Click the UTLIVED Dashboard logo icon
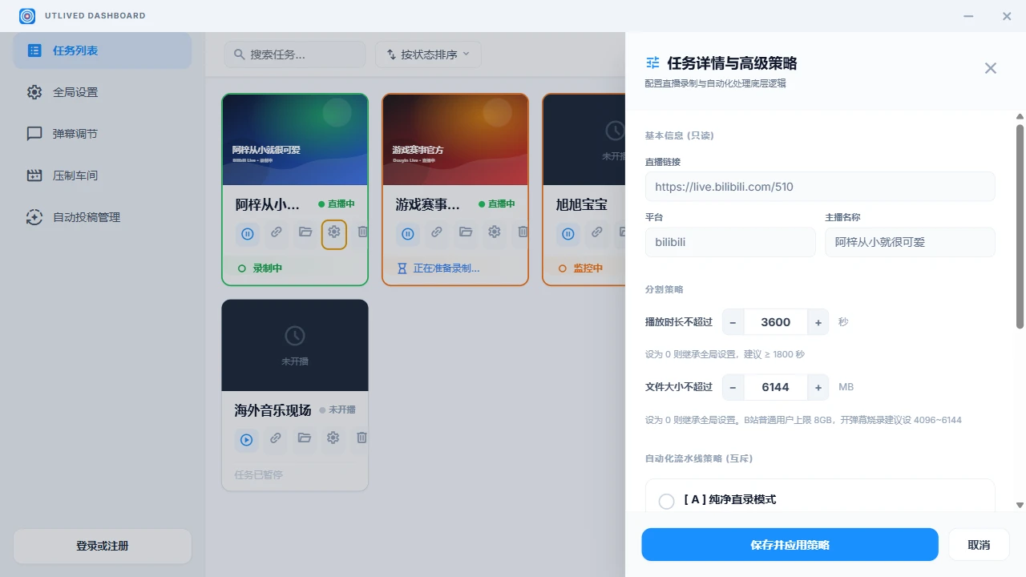Image resolution: width=1026 pixels, height=577 pixels. (27, 16)
